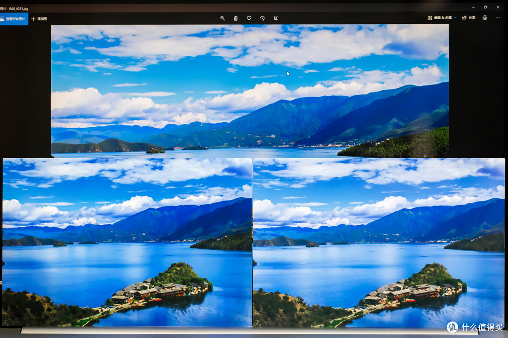508x338 pixels.
Task: Close the Photos window
Action: [498, 7]
